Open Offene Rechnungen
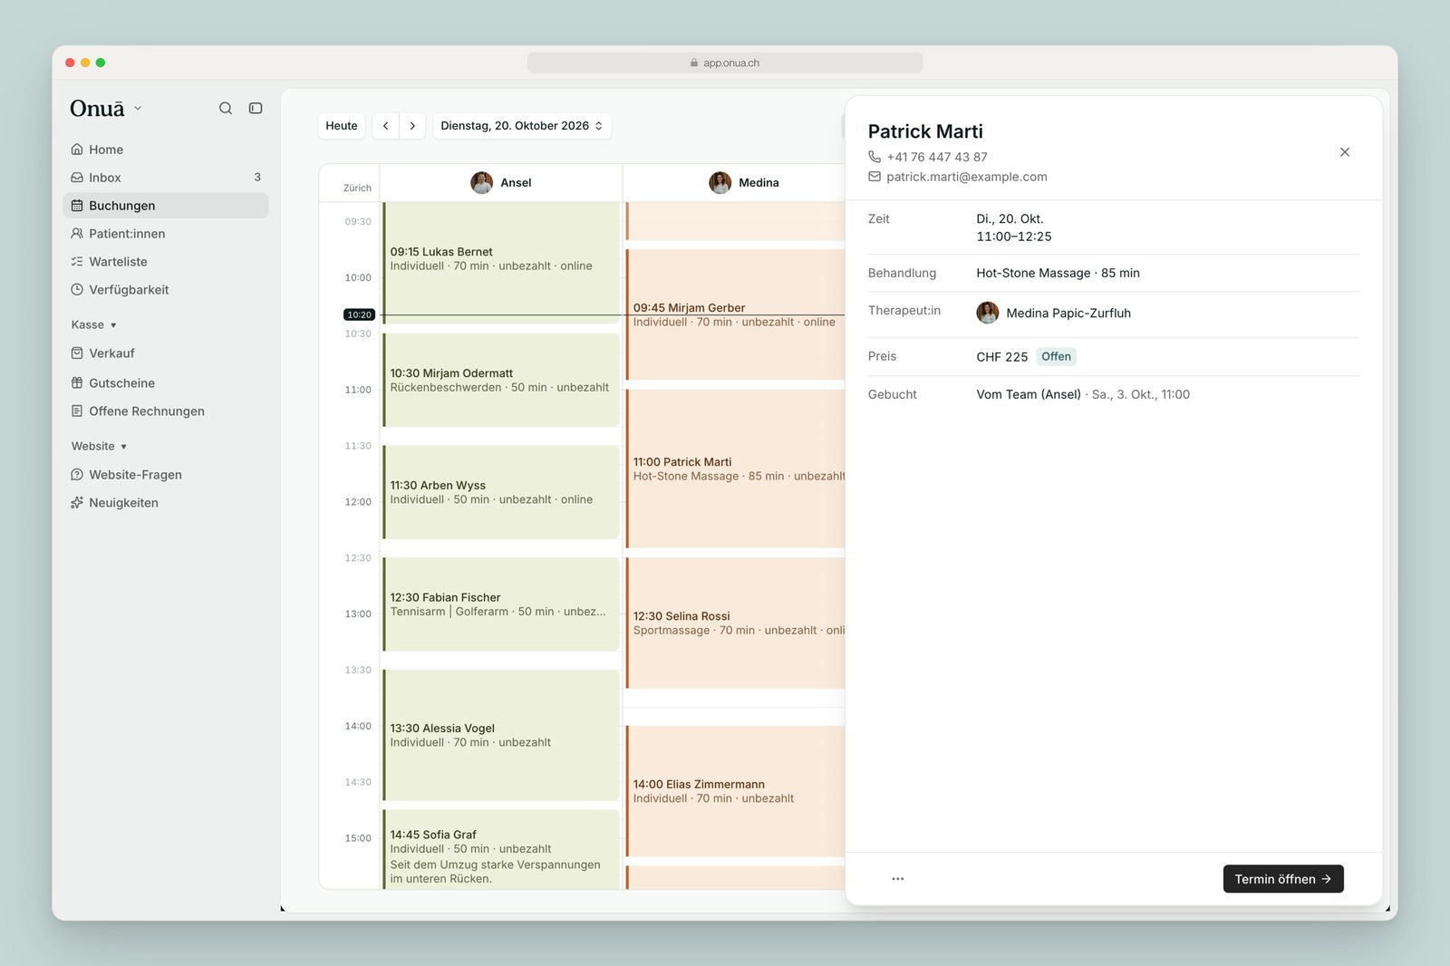This screenshot has height=966, width=1450. (166, 411)
